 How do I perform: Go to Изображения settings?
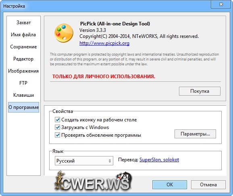point(23,71)
